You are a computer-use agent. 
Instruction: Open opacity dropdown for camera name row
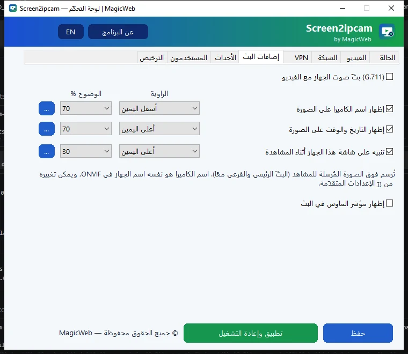(x=86, y=108)
